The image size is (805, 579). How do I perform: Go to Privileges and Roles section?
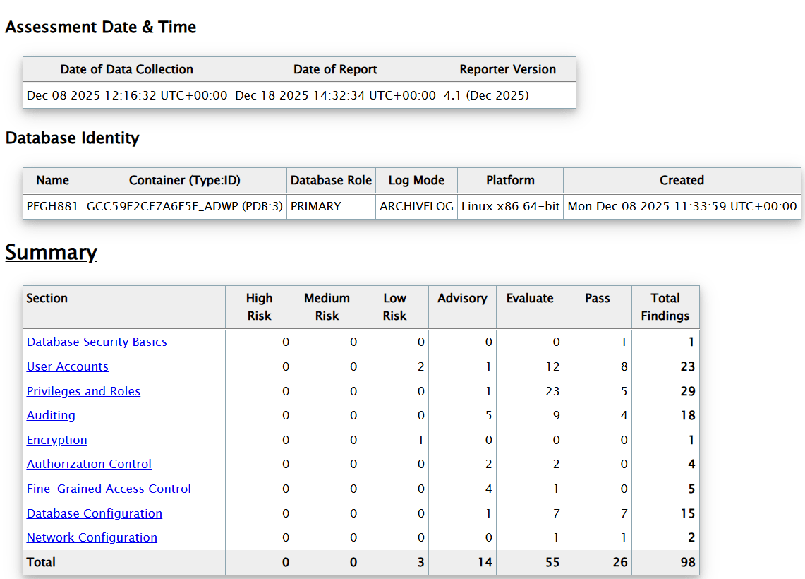tap(83, 391)
